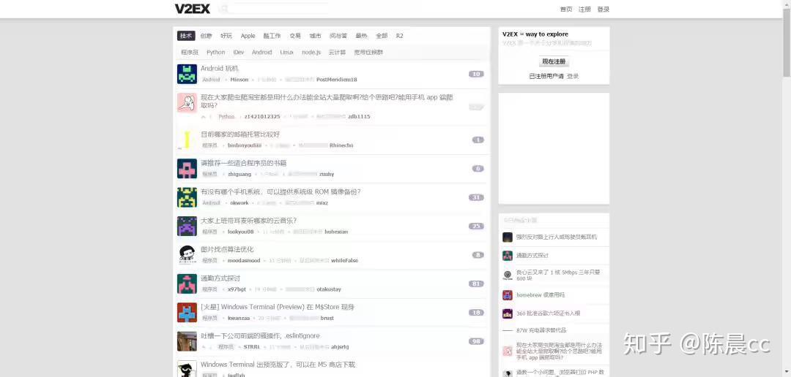Open the Python node in the sub-navigation bar
This screenshot has width=791, height=377.
[x=216, y=53]
